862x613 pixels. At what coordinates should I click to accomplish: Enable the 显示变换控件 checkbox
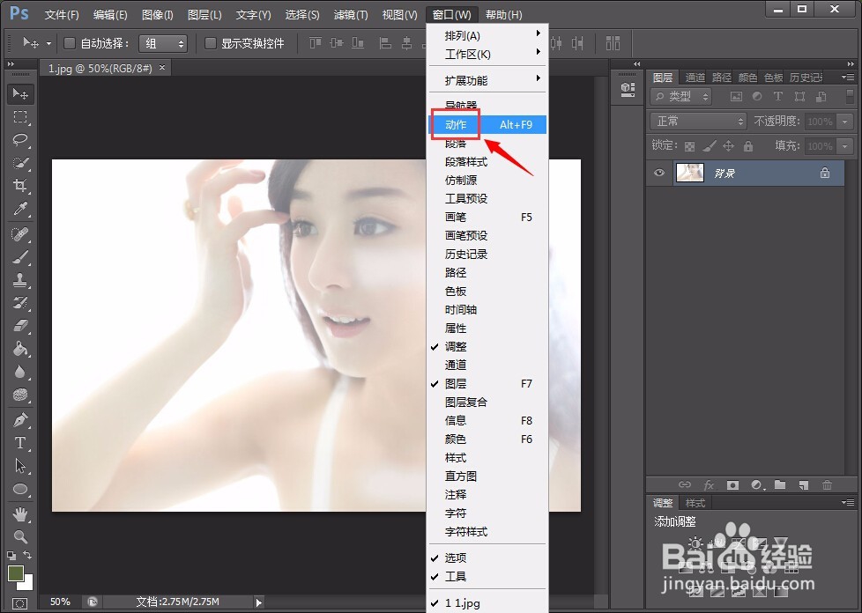coord(210,43)
